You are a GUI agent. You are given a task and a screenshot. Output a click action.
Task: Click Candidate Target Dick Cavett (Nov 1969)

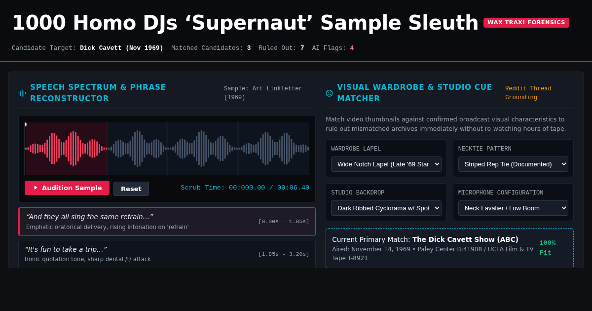point(121,48)
